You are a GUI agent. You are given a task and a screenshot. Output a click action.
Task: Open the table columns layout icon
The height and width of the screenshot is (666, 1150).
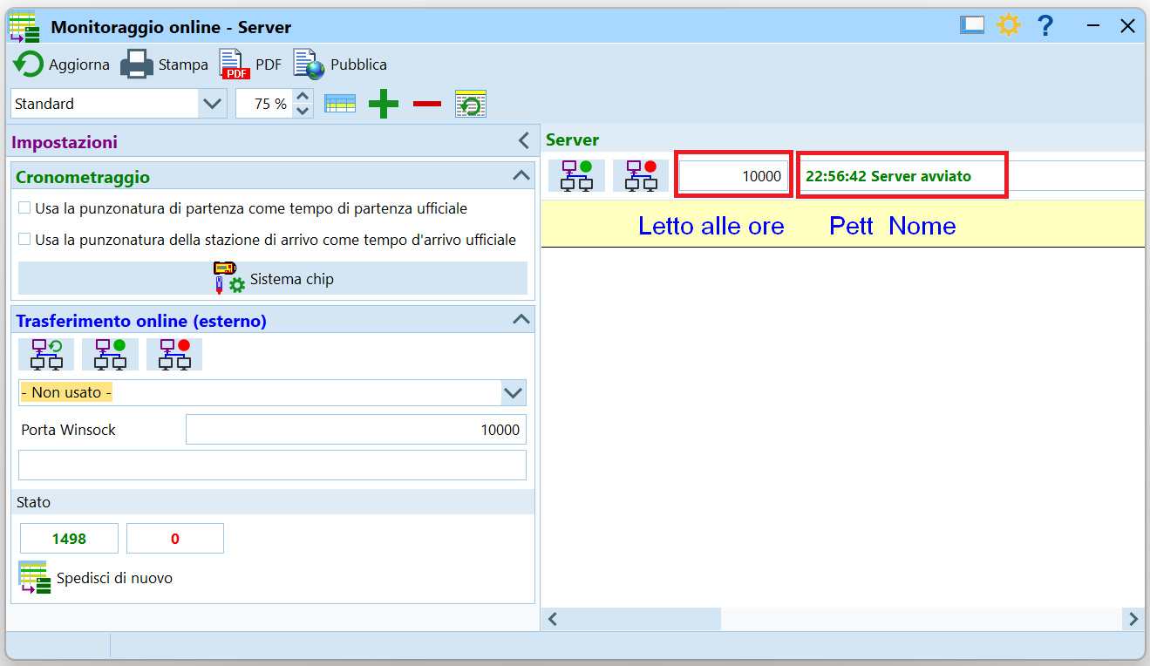click(x=340, y=104)
